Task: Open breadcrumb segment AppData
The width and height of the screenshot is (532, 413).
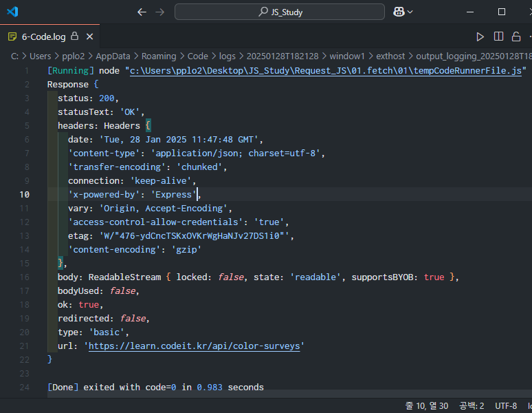Action: click(113, 56)
